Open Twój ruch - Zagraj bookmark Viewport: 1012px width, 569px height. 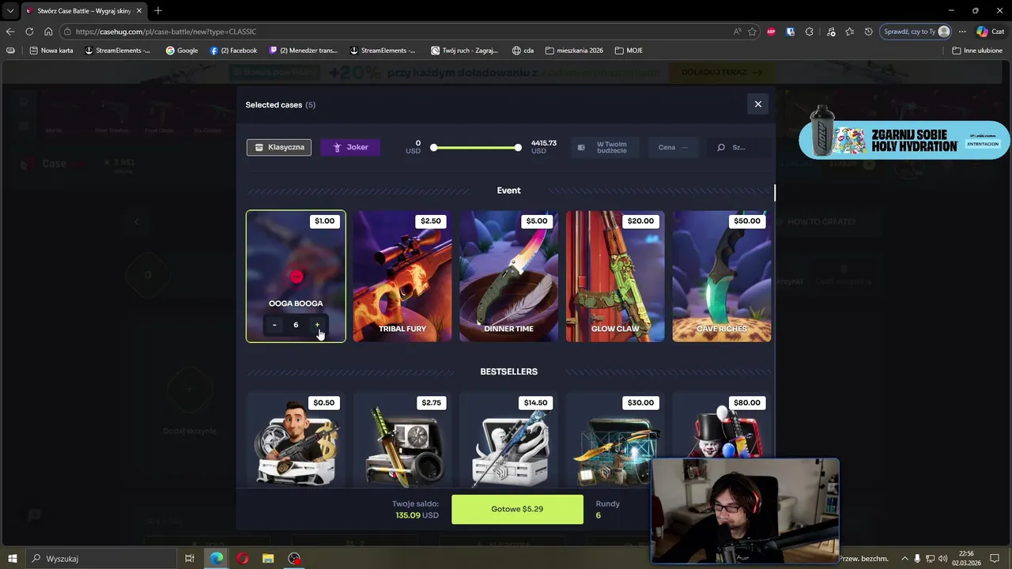point(464,51)
